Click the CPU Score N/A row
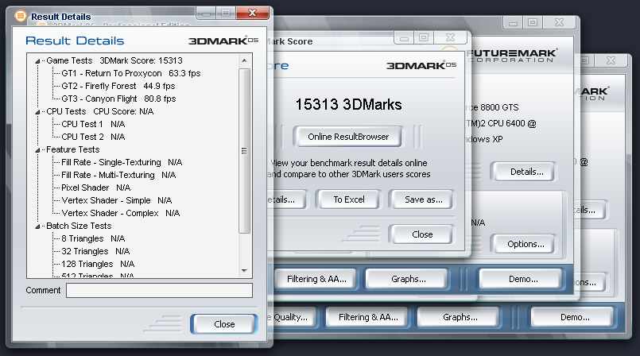 99,111
